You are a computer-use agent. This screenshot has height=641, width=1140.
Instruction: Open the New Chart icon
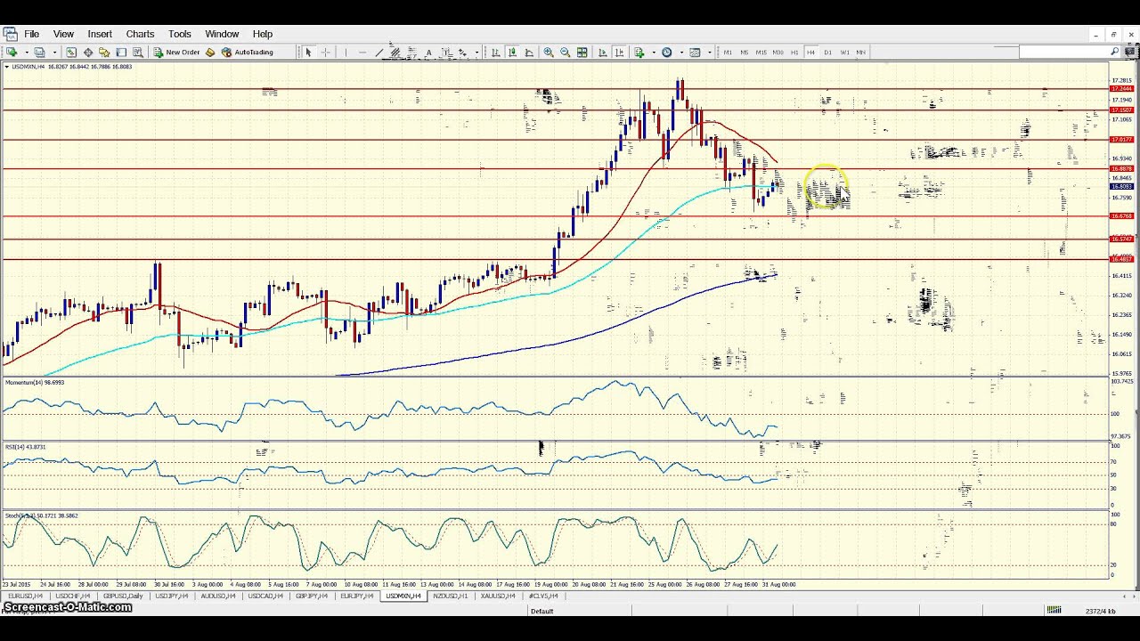pos(12,53)
